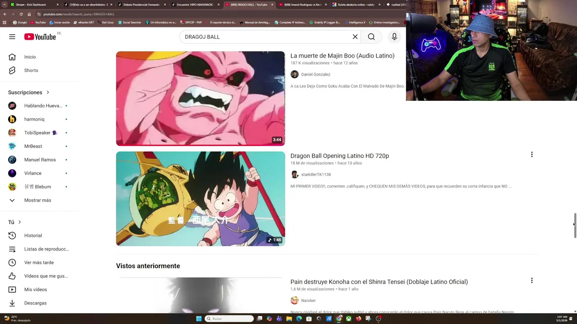Click the taskbar Buscar search box
This screenshot has height=324, width=577.
(x=229, y=319)
